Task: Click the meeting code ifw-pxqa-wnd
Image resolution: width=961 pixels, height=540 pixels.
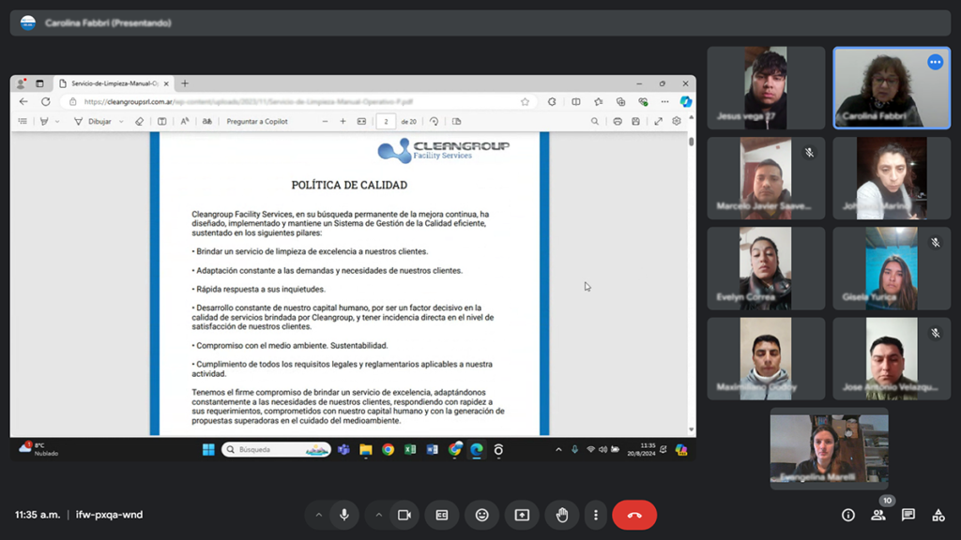Action: click(x=109, y=515)
